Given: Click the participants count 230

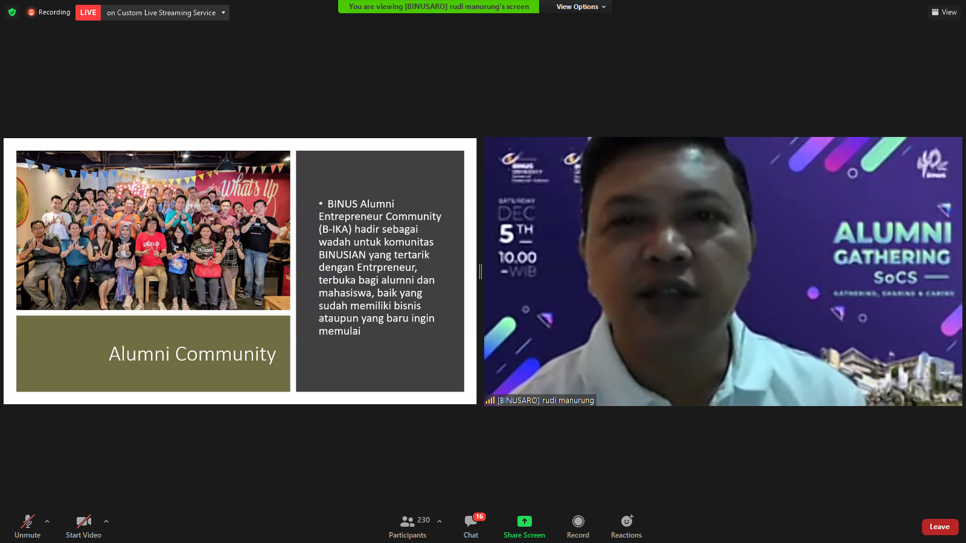Looking at the screenshot, I should [x=424, y=520].
